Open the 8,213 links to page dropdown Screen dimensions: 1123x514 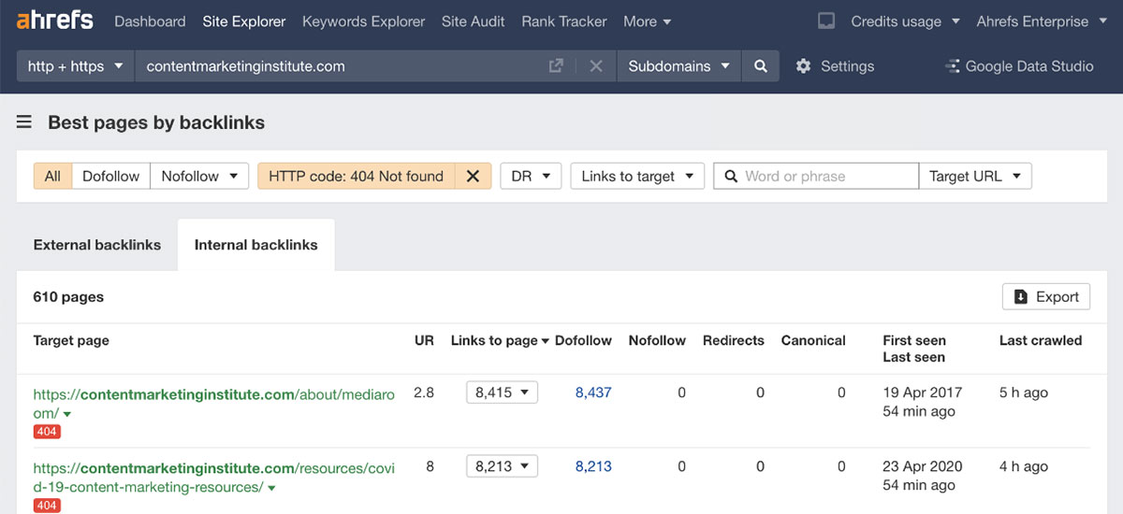[502, 466]
